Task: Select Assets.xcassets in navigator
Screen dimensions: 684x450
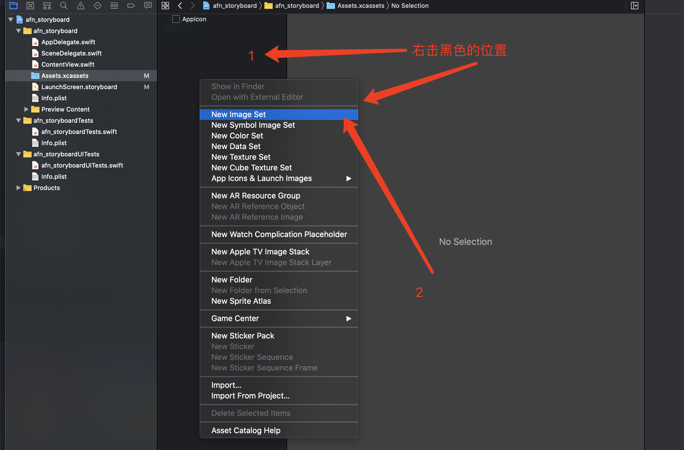Action: coord(81,76)
